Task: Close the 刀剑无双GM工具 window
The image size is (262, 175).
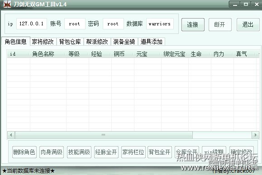Action: point(256,5)
